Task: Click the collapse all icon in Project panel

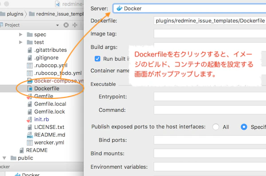Action: click(x=75, y=25)
